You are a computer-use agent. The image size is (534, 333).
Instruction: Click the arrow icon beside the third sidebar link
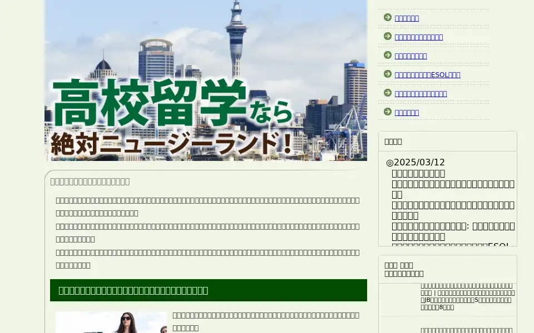click(388, 55)
